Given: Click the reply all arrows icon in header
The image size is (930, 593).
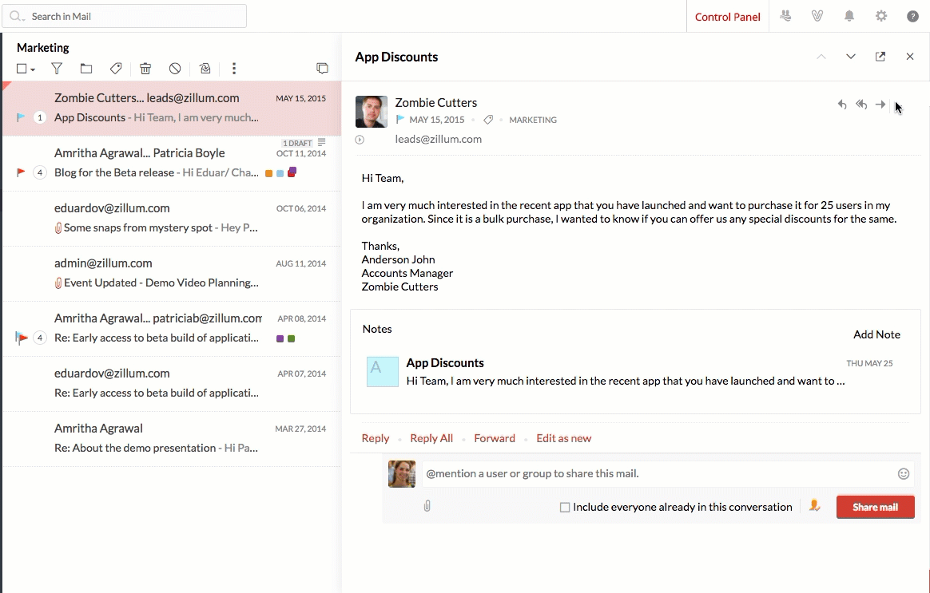Looking at the screenshot, I should 861,105.
